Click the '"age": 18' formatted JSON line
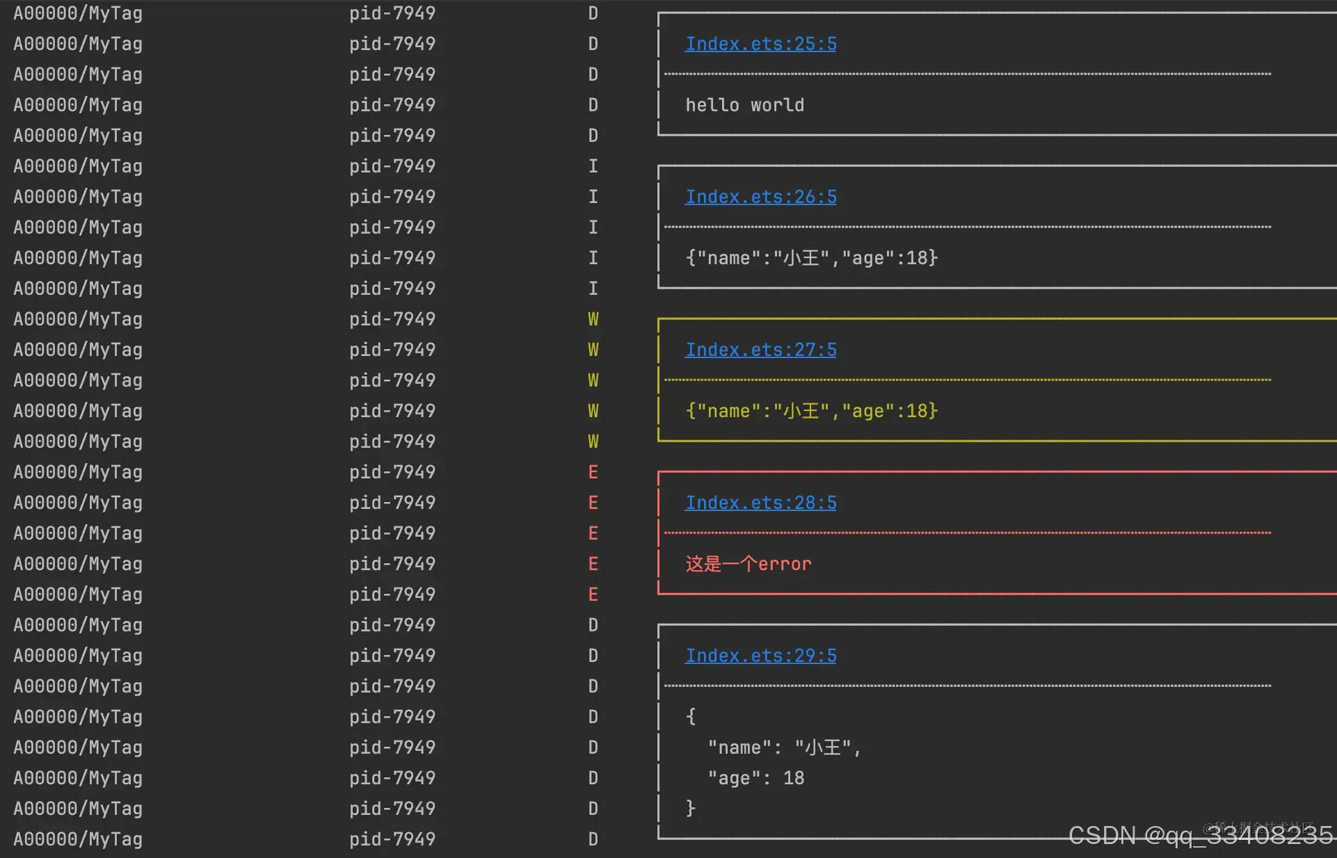The width and height of the screenshot is (1337, 858). point(756,778)
